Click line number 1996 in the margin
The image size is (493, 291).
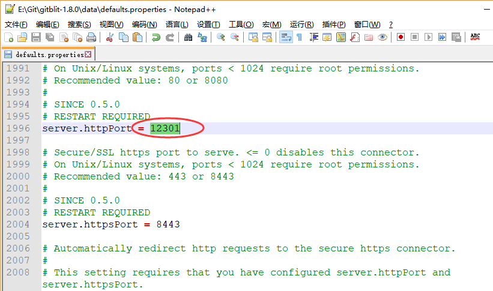[18, 128]
